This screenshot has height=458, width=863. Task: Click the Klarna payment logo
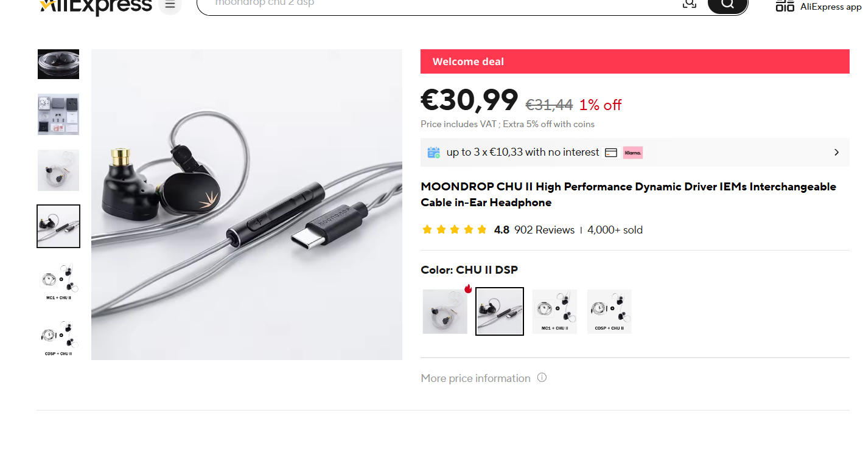[633, 153]
